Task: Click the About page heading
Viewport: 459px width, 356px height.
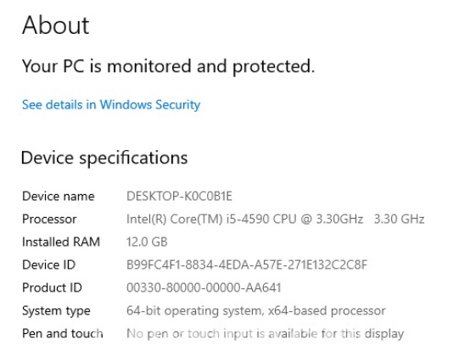Action: 56,25
